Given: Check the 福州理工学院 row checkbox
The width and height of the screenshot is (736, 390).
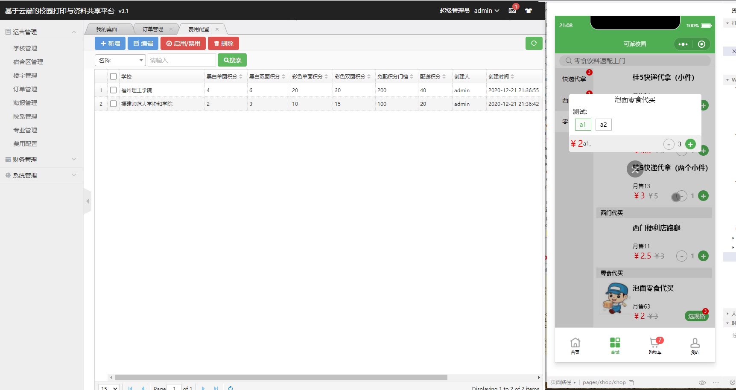Looking at the screenshot, I should (113, 90).
